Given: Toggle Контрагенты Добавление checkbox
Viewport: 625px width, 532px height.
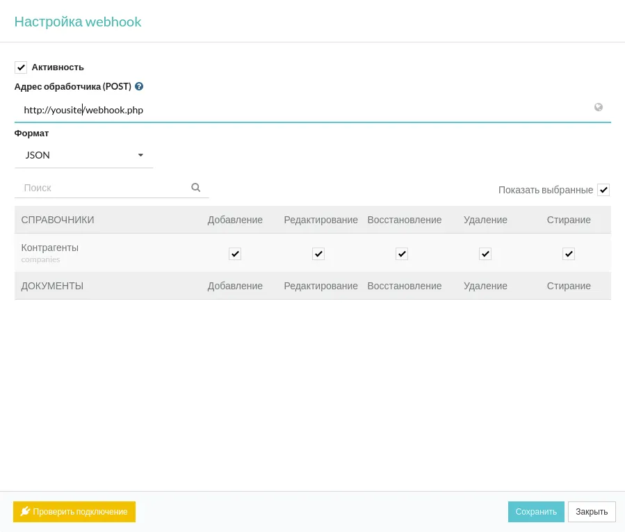Looking at the screenshot, I should pyautogui.click(x=235, y=254).
